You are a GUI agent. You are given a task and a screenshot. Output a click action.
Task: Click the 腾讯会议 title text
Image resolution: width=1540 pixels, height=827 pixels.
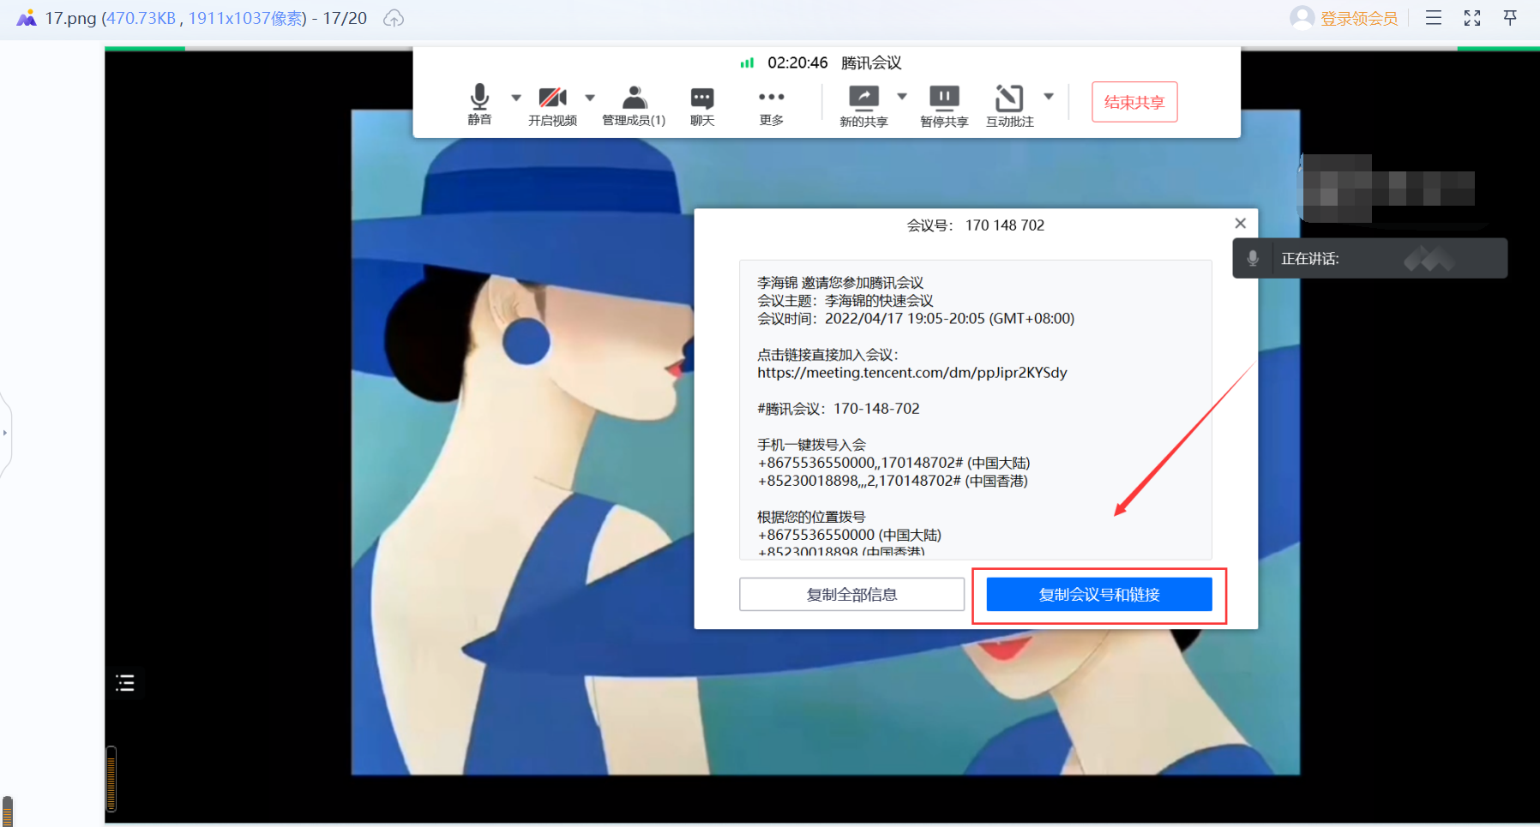coord(871,63)
